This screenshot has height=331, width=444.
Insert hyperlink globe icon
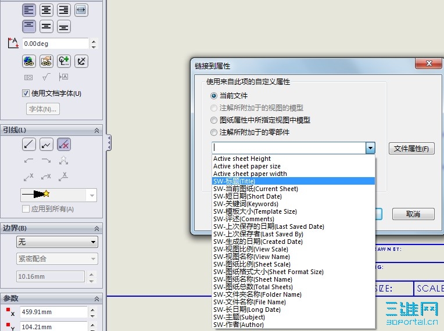(x=29, y=61)
